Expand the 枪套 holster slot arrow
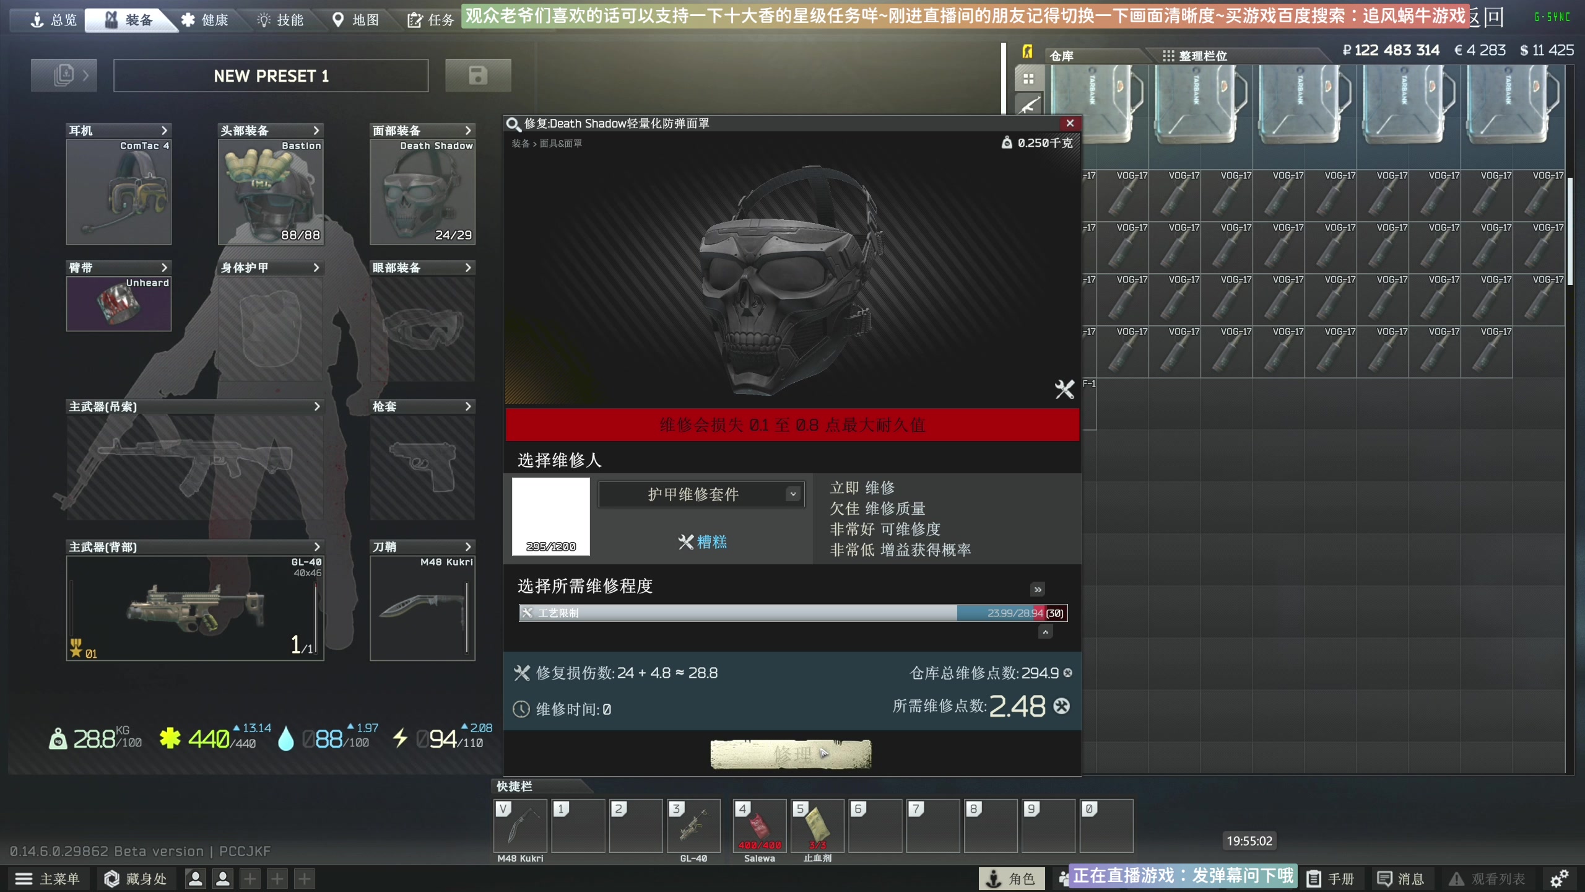1585x892 pixels. pos(468,406)
